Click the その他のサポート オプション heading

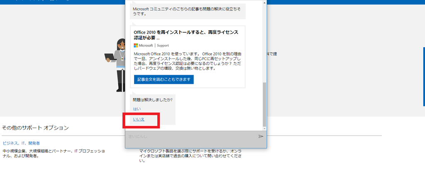[35, 127]
